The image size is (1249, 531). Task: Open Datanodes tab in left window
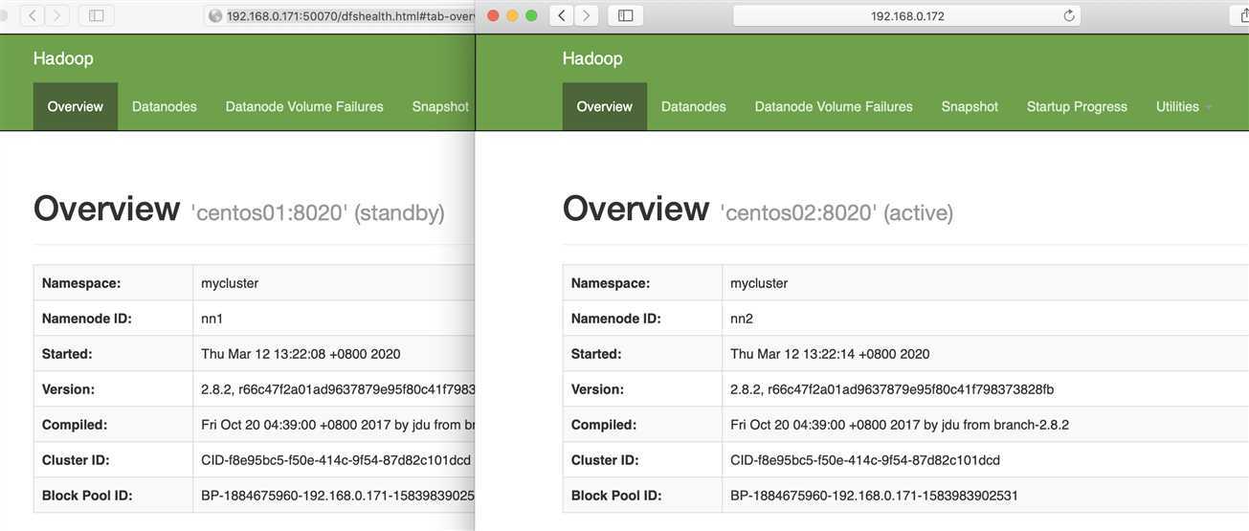coord(165,106)
